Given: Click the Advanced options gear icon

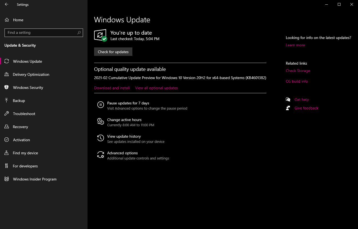Looking at the screenshot, I should tap(100, 155).
